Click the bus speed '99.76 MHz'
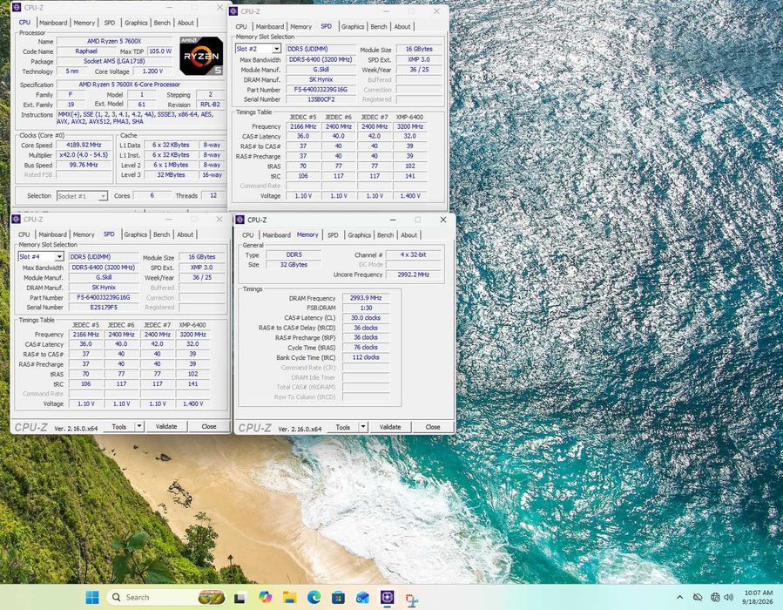Viewport: 783px width, 610px height. (84, 165)
